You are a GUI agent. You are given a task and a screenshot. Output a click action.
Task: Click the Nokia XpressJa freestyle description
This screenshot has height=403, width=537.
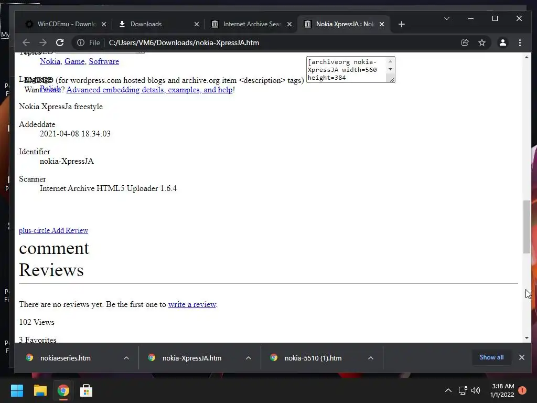(61, 107)
